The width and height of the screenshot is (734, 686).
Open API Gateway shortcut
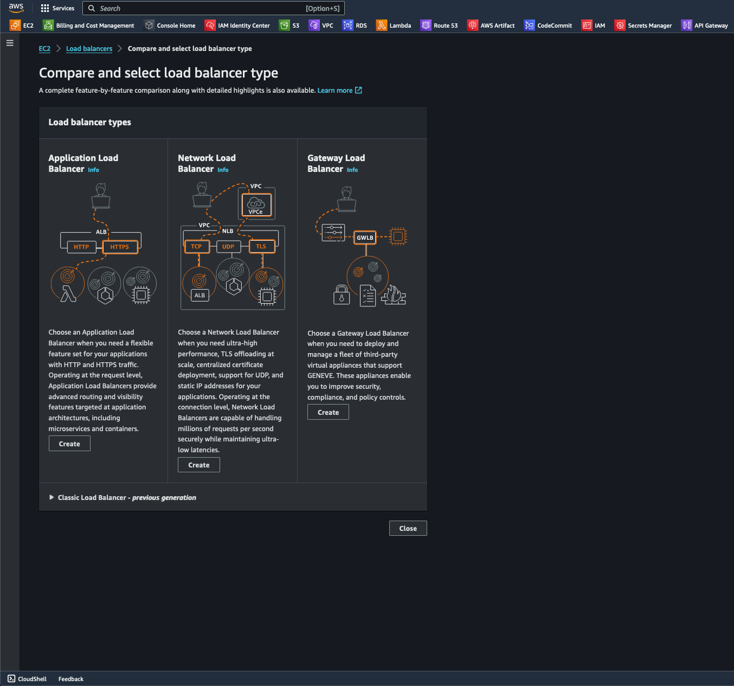pos(705,25)
